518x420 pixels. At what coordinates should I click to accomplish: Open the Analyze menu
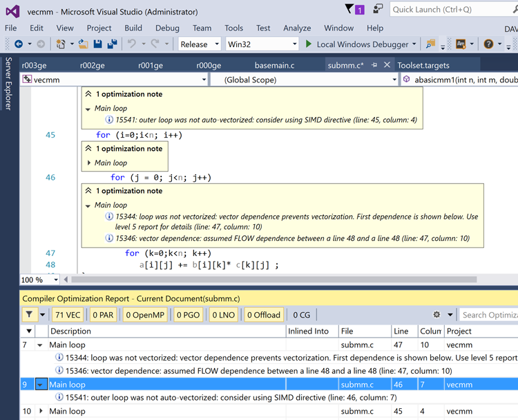tap(297, 28)
